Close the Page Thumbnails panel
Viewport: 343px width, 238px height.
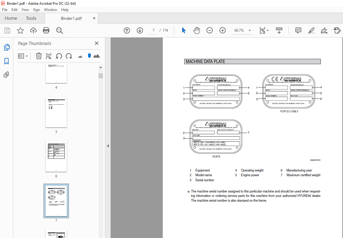point(97,43)
